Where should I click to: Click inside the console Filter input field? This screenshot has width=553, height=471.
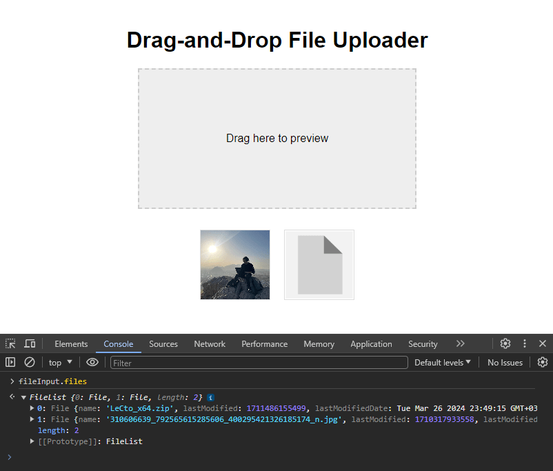coord(258,361)
